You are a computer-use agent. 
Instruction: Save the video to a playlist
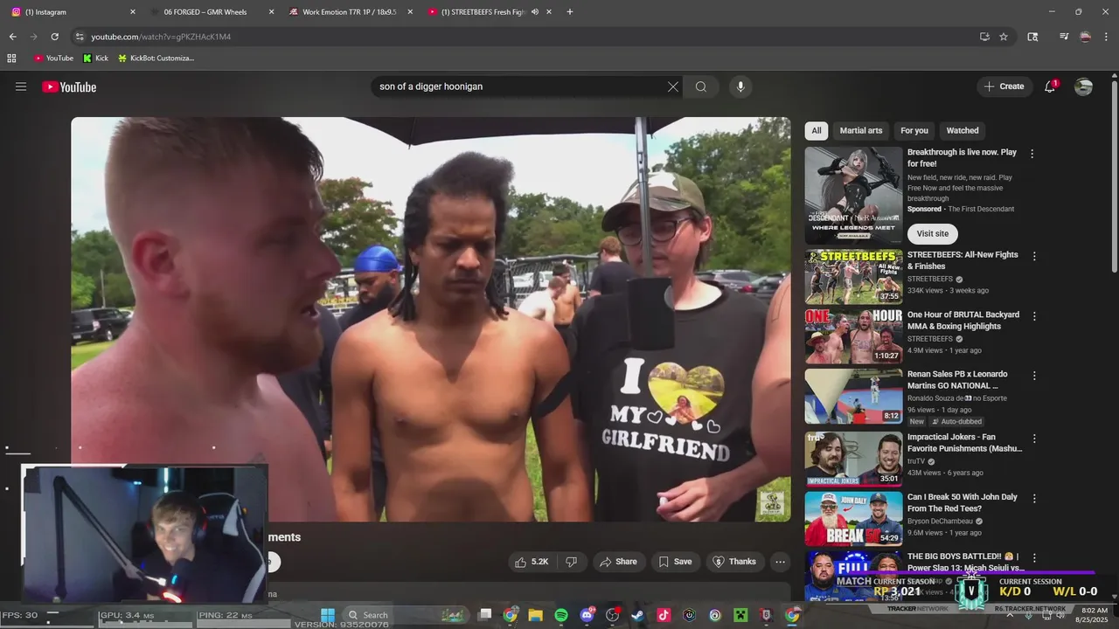[x=676, y=562]
